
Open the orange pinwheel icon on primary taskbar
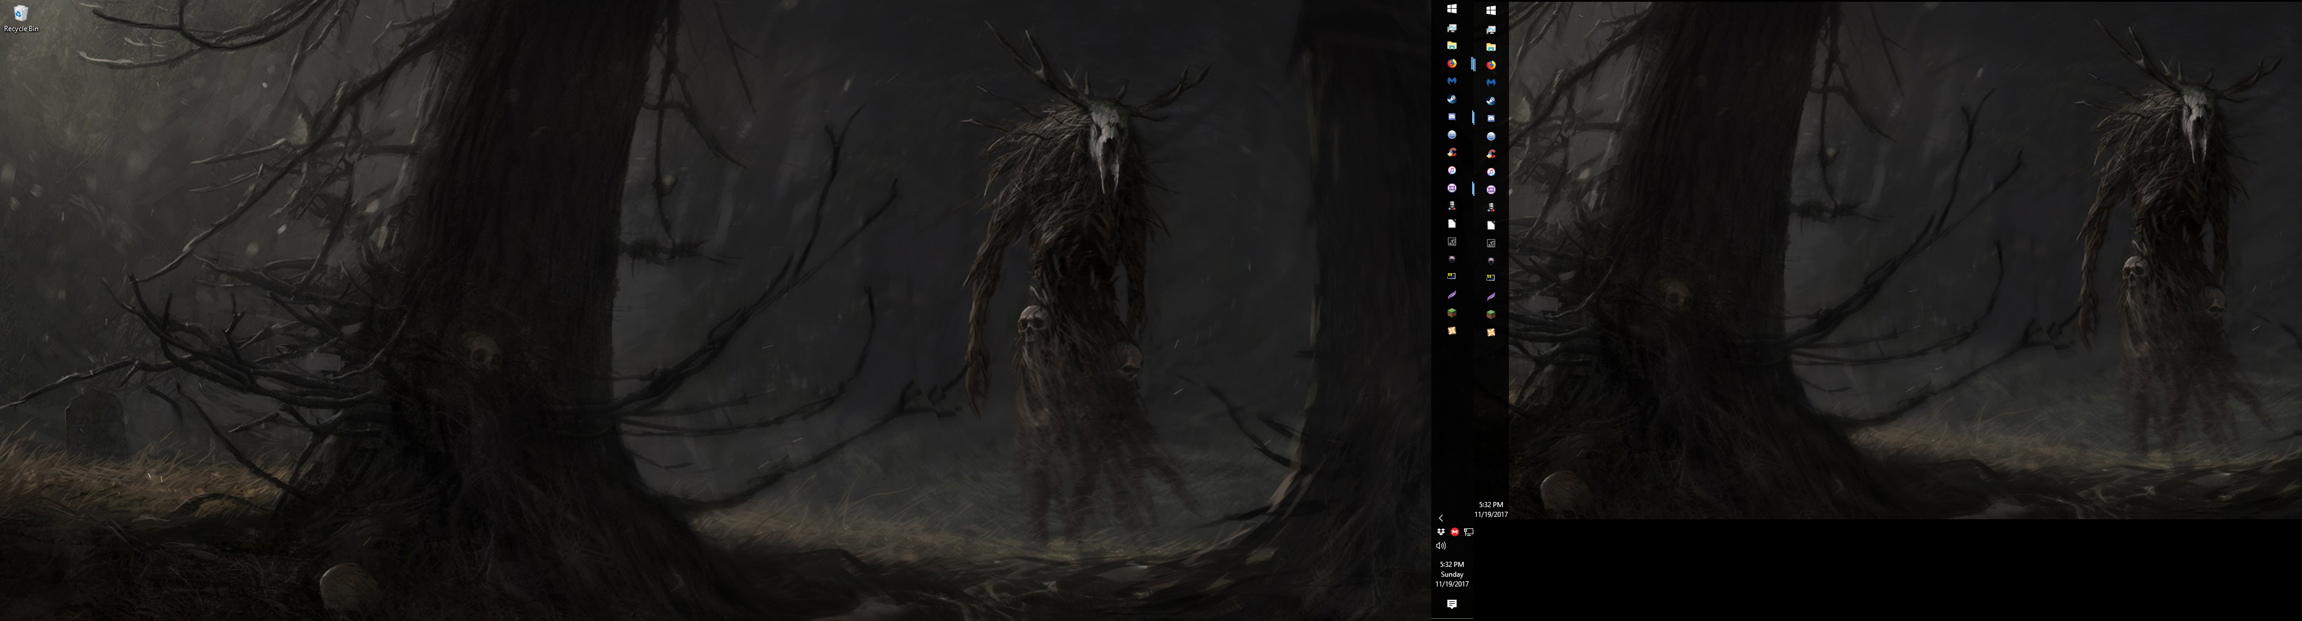pyautogui.click(x=1452, y=330)
